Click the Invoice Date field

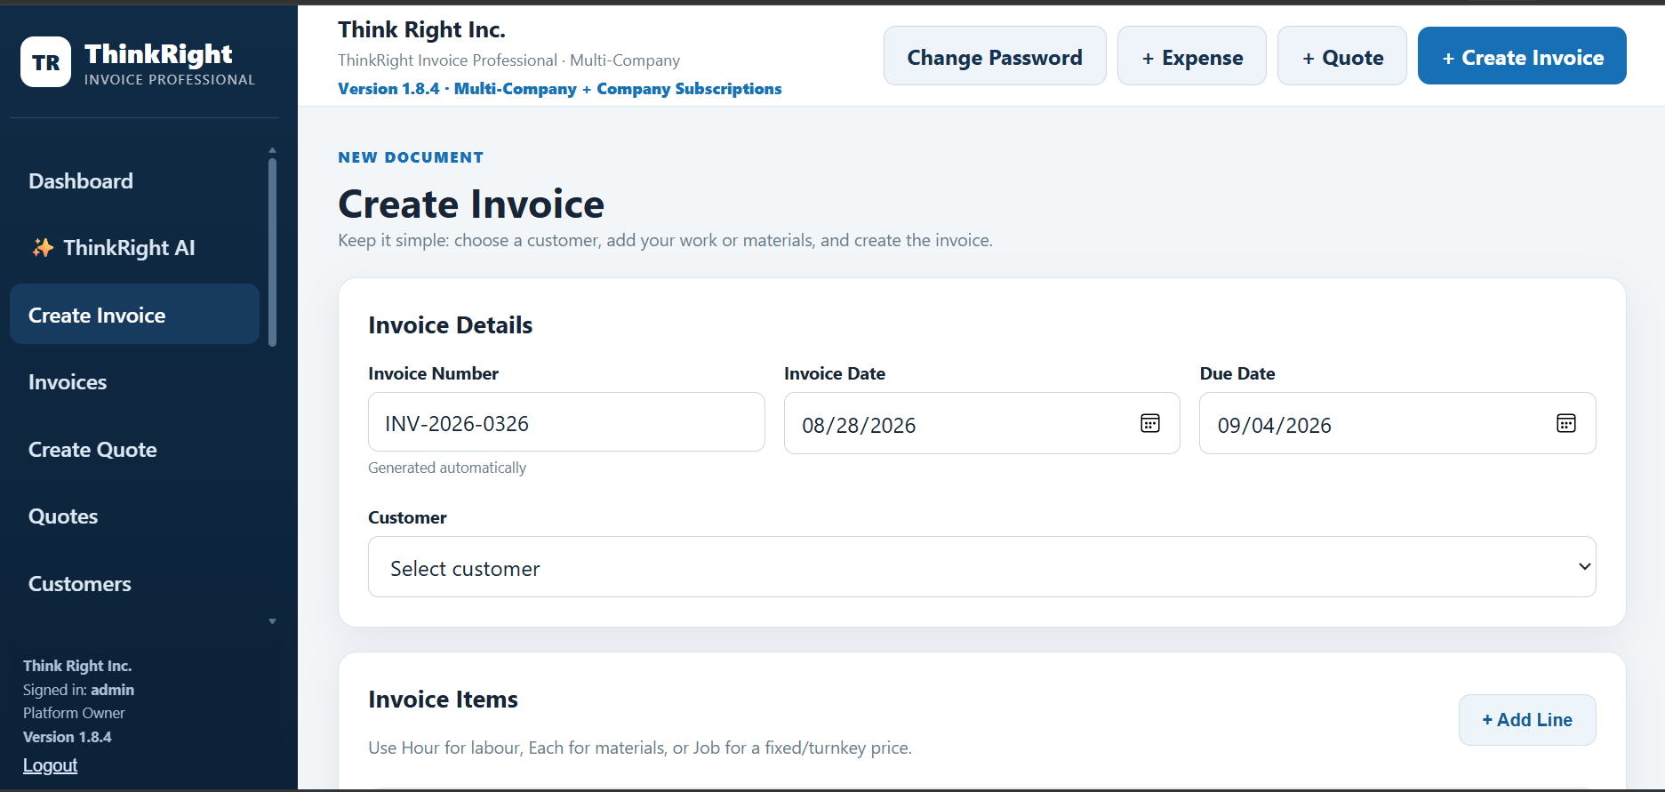[982, 423]
